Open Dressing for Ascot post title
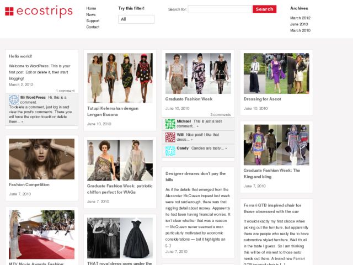This screenshot has height=265, width=353. (x=263, y=99)
